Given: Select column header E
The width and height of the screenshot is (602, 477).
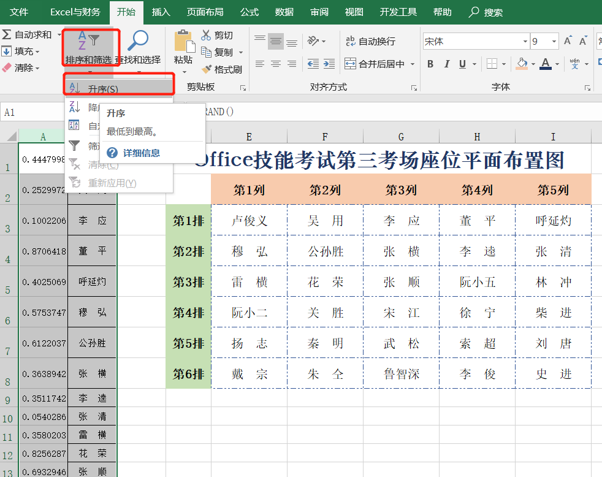Looking at the screenshot, I should click(x=249, y=137).
